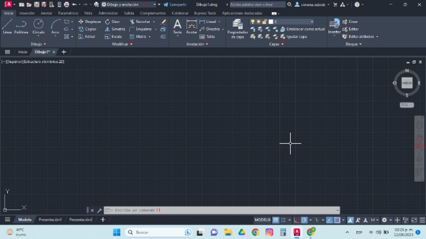
Task: Toggle annotation objects visibility icon
Action: pyautogui.click(x=350, y=220)
